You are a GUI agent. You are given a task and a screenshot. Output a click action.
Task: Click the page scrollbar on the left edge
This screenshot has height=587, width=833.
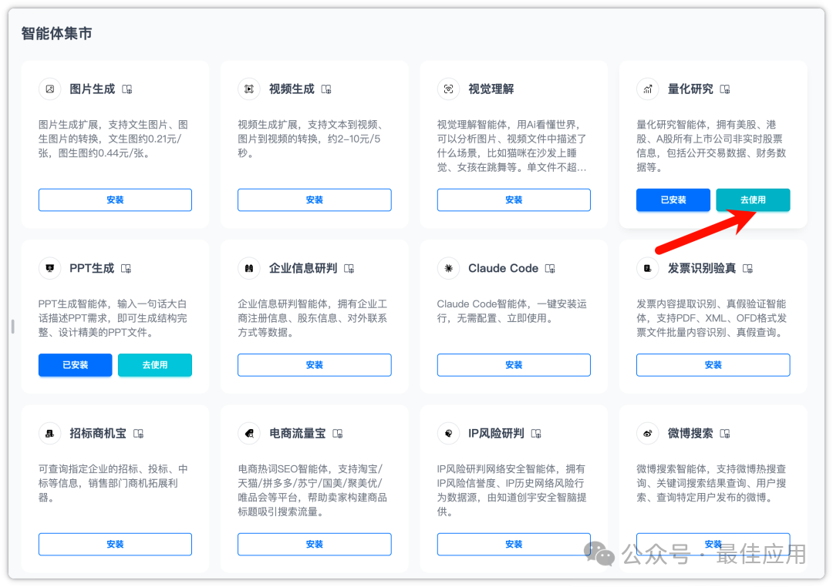(13, 327)
